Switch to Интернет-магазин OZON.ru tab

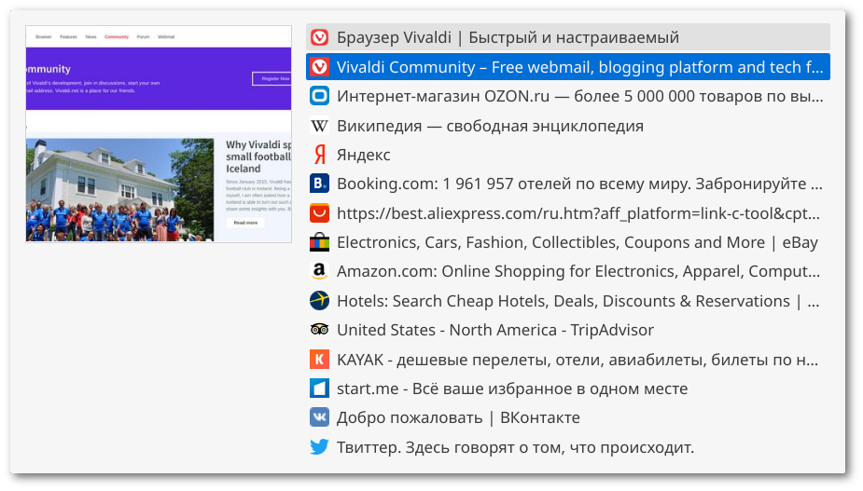pos(568,96)
